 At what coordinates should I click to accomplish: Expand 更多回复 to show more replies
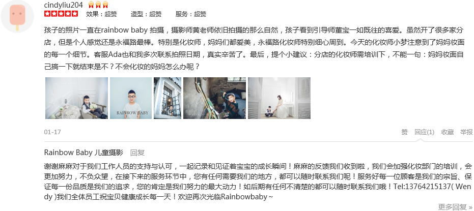pos(455,207)
